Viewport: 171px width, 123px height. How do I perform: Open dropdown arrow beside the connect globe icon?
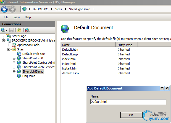click(x=6, y=30)
